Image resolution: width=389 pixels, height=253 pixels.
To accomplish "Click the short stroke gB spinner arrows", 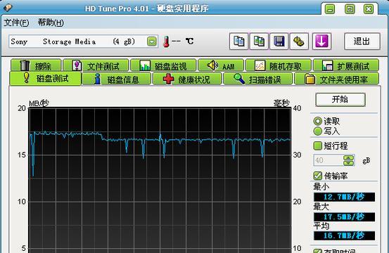I will point(349,160).
